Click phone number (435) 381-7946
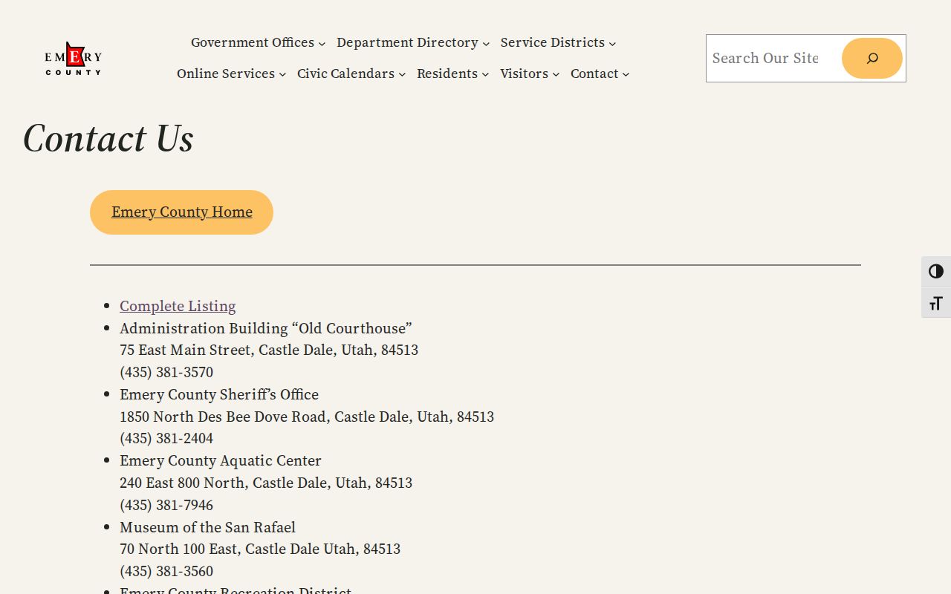The height and width of the screenshot is (594, 951). pos(166,505)
